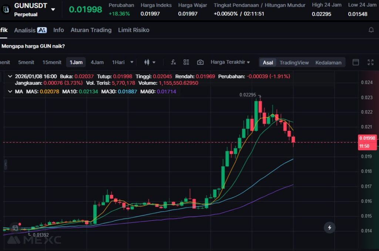Open the candlestick chart style selector

150,62
